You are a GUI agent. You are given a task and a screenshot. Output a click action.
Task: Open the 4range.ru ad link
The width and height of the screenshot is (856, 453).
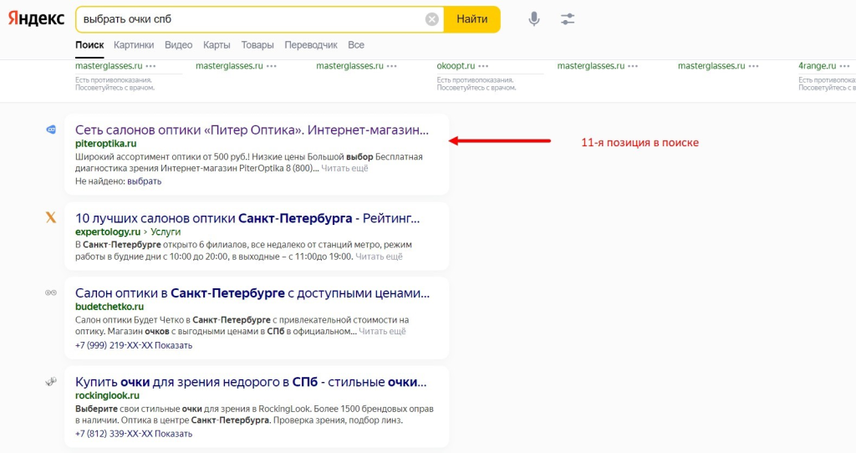click(818, 66)
